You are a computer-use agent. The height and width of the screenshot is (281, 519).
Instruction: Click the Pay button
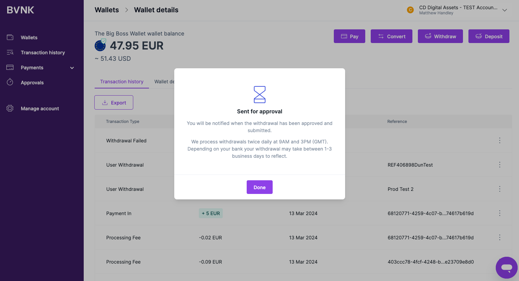click(349, 36)
